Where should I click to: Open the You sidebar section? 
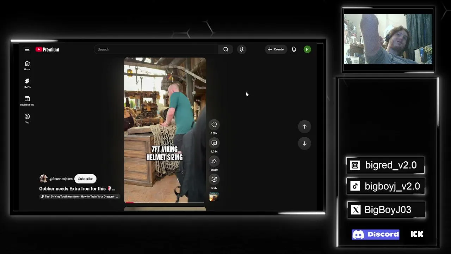point(27,119)
